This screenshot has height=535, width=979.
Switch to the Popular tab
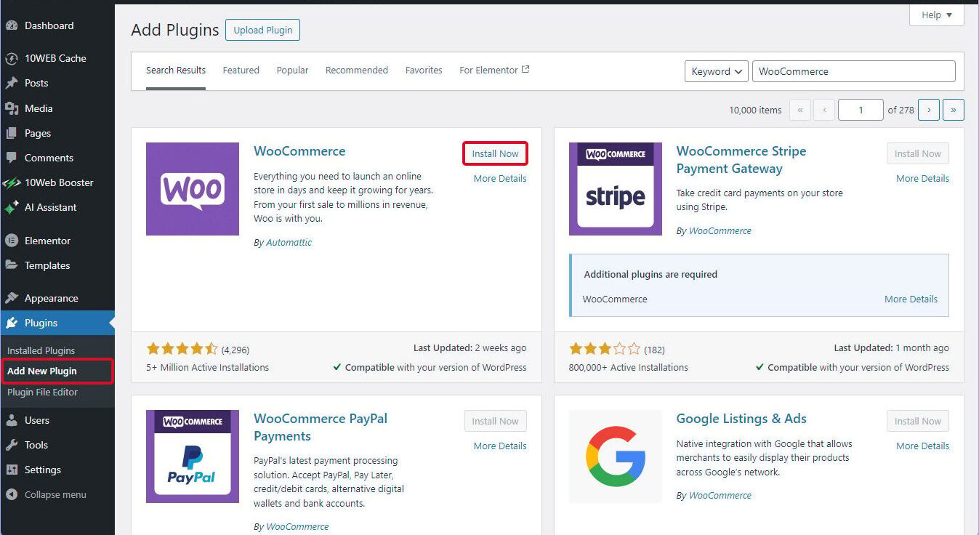click(x=292, y=71)
